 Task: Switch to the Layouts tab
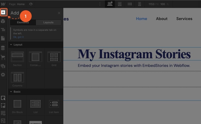[x=48, y=22]
